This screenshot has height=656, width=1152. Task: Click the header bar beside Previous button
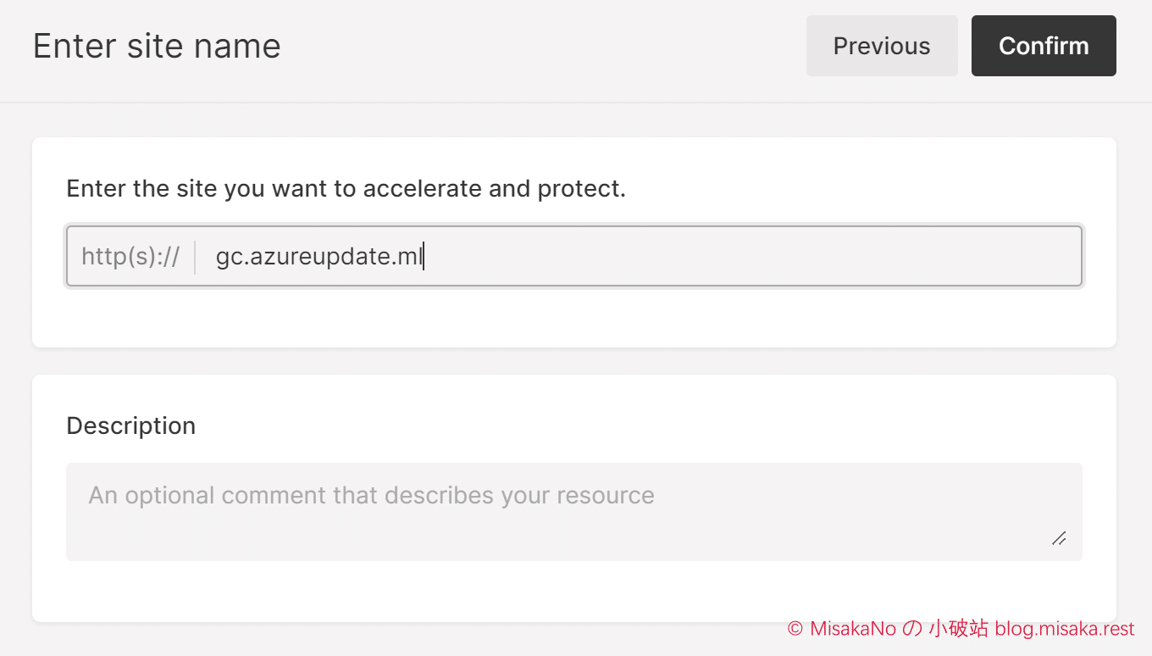click(542, 46)
